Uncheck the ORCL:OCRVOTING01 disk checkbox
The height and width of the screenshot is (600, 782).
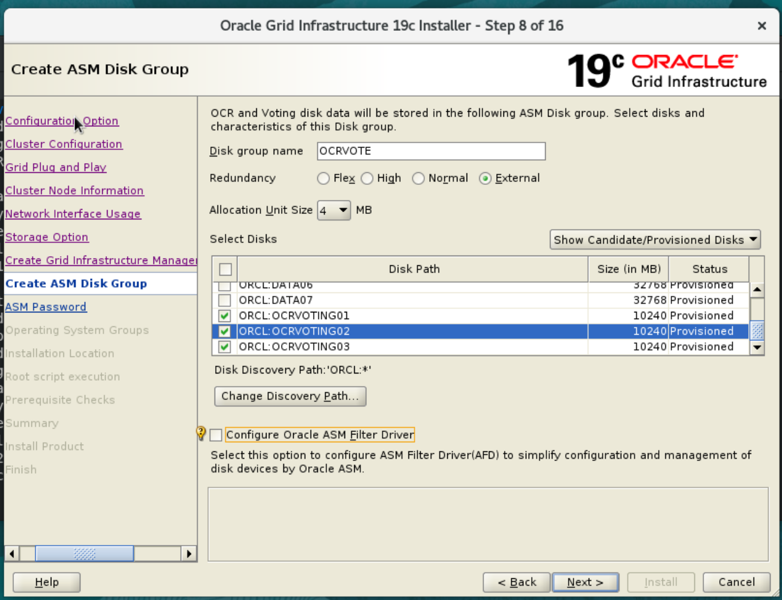point(225,316)
